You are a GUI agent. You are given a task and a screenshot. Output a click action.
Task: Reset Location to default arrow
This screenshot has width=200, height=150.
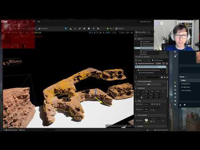[163, 91]
